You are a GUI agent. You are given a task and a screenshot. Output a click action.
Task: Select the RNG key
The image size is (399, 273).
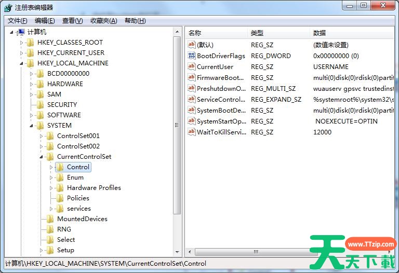(x=64, y=229)
